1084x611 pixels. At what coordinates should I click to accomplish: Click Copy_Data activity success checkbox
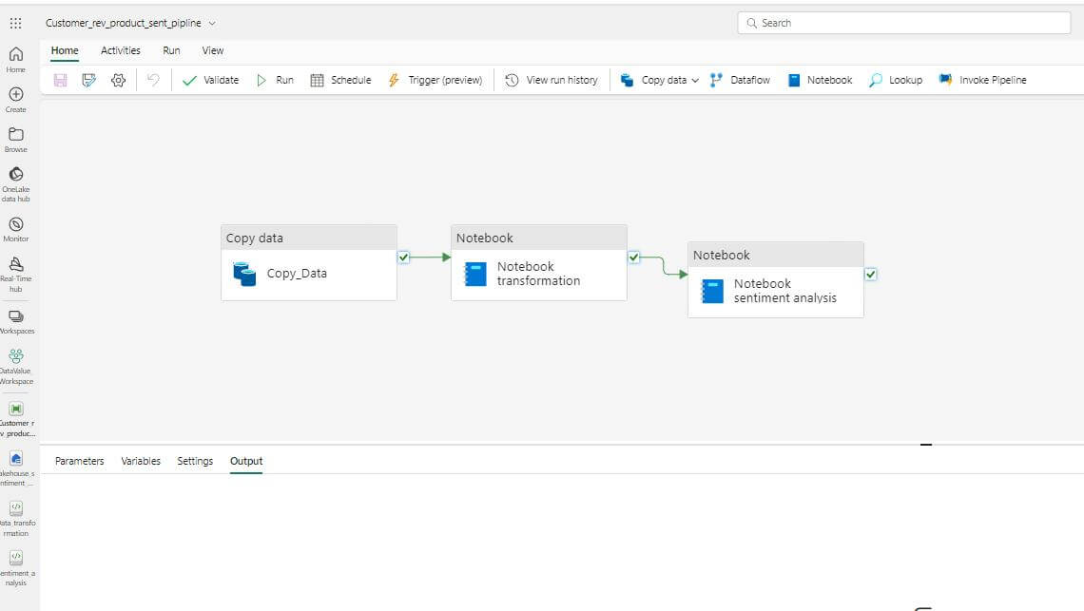(x=404, y=258)
